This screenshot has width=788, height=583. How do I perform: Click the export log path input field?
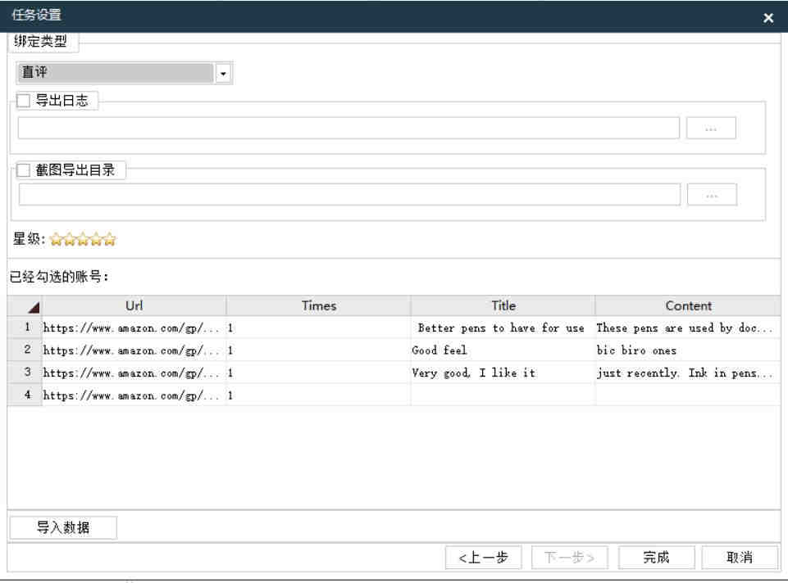pos(348,128)
